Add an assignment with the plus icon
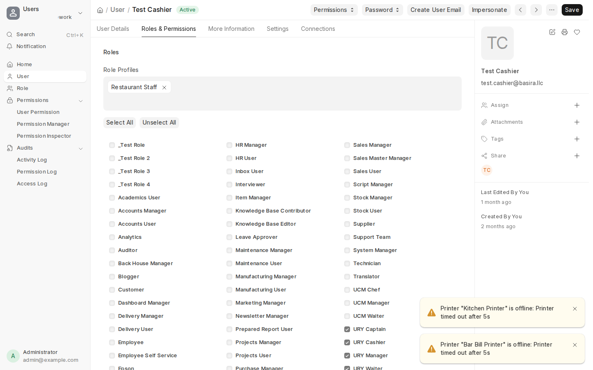Viewport: 593px width, 370px height. pyautogui.click(x=577, y=105)
